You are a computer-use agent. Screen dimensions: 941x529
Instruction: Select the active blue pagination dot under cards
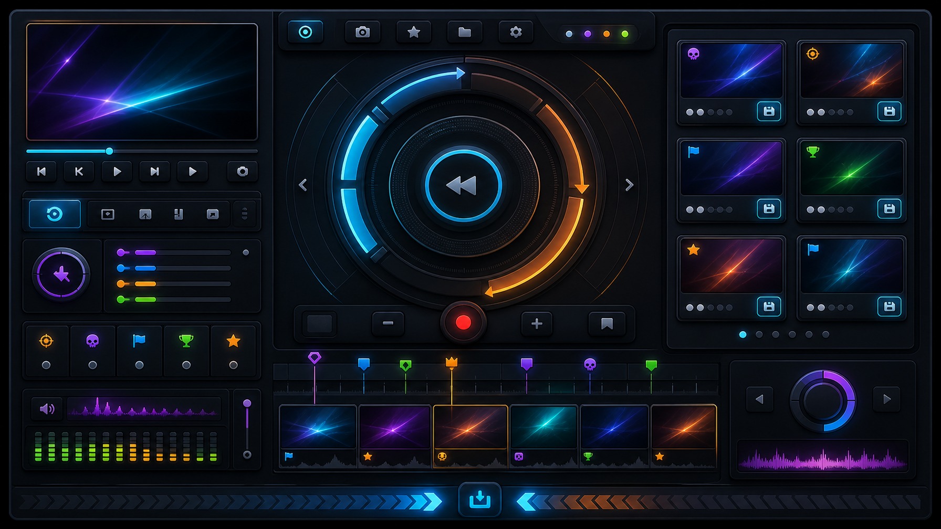click(743, 334)
